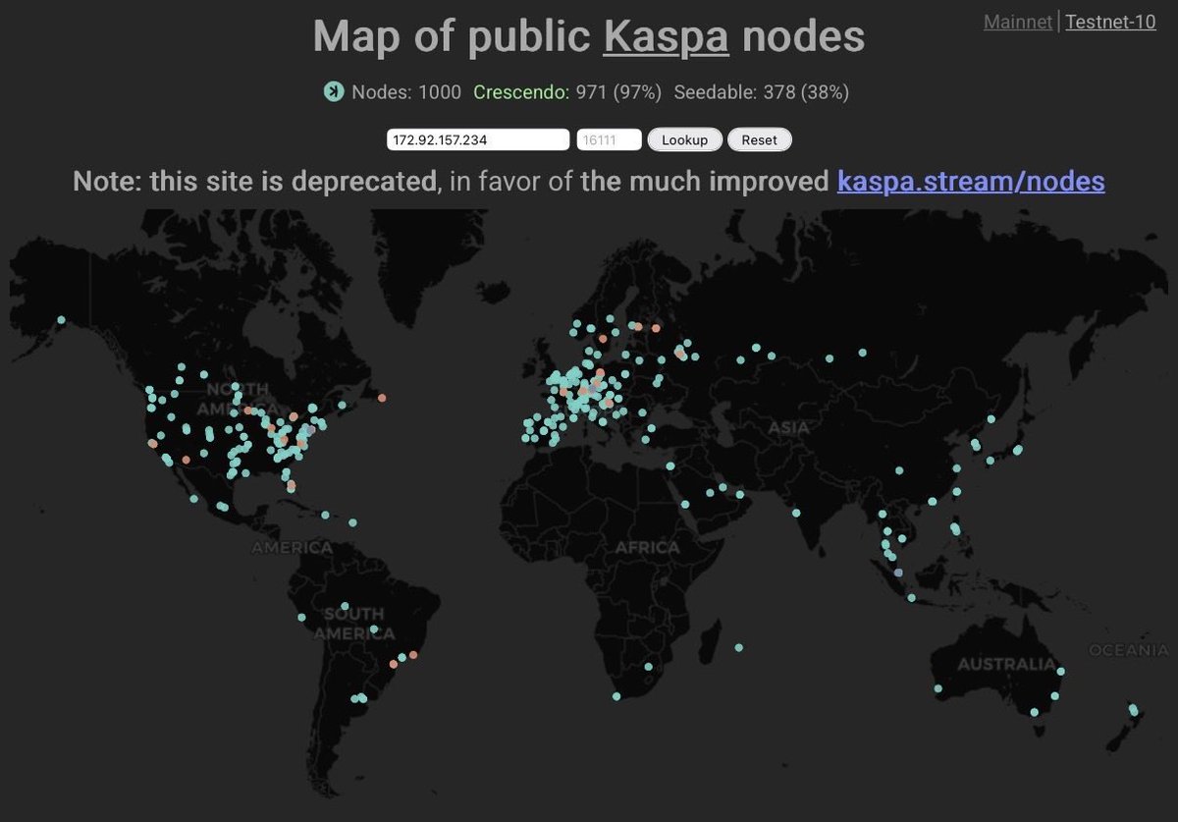Click the southernmost node dot in South Africa
Viewport: 1178px width, 822px height.
616,696
